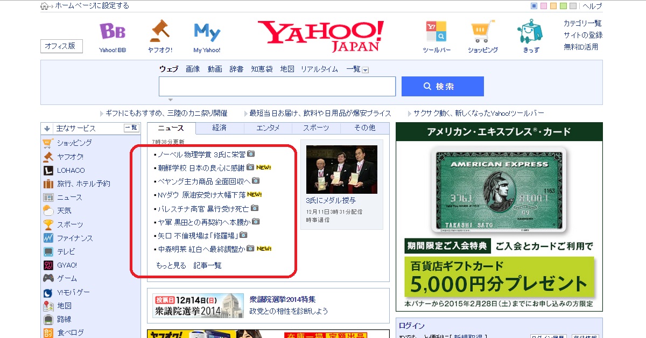Select the リアルタイム search category
The width and height of the screenshot is (646, 338).
319,69
